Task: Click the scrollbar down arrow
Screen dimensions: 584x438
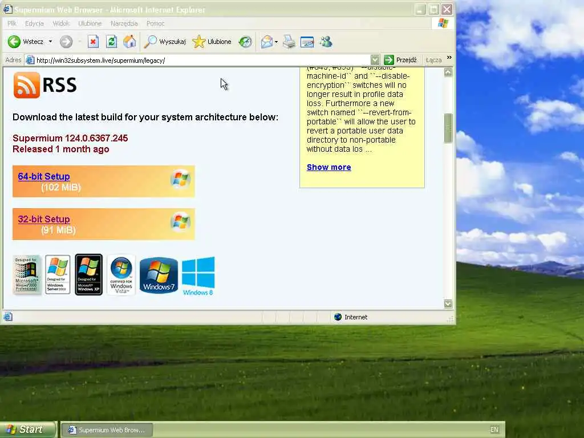Action: [448, 303]
